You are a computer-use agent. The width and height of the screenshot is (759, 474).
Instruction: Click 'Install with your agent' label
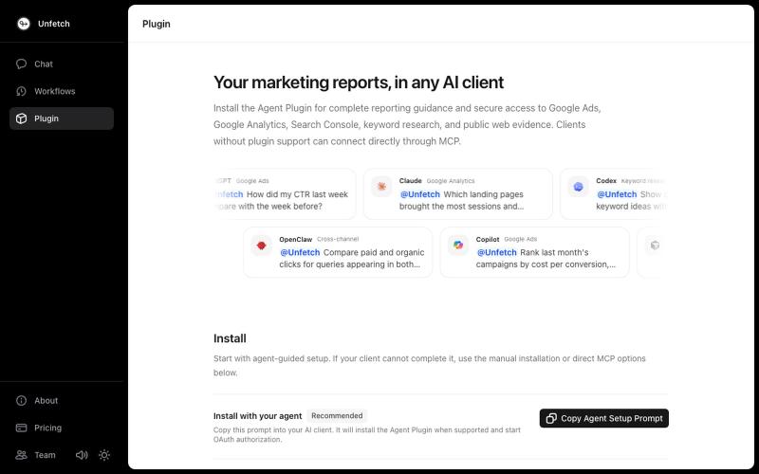(257, 416)
